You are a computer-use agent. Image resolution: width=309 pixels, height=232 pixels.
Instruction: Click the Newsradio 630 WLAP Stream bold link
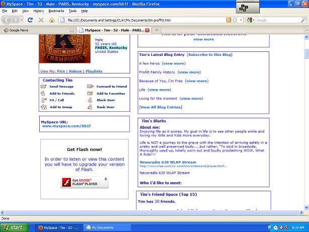(168, 163)
